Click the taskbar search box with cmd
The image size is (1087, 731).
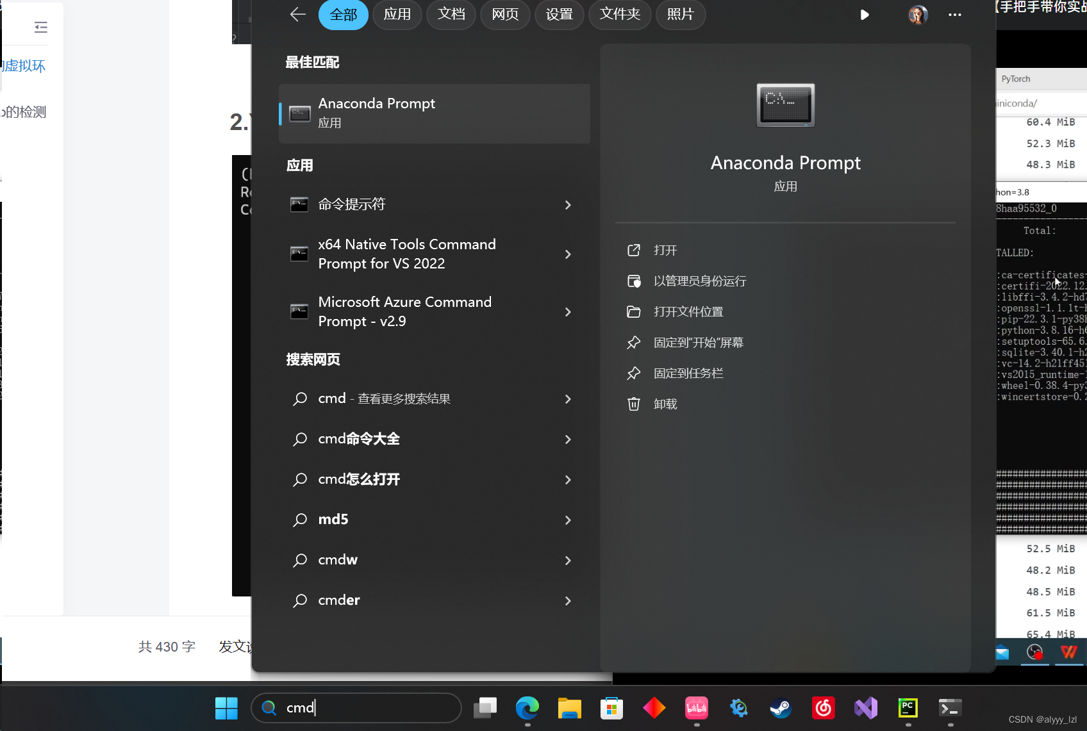tap(356, 708)
